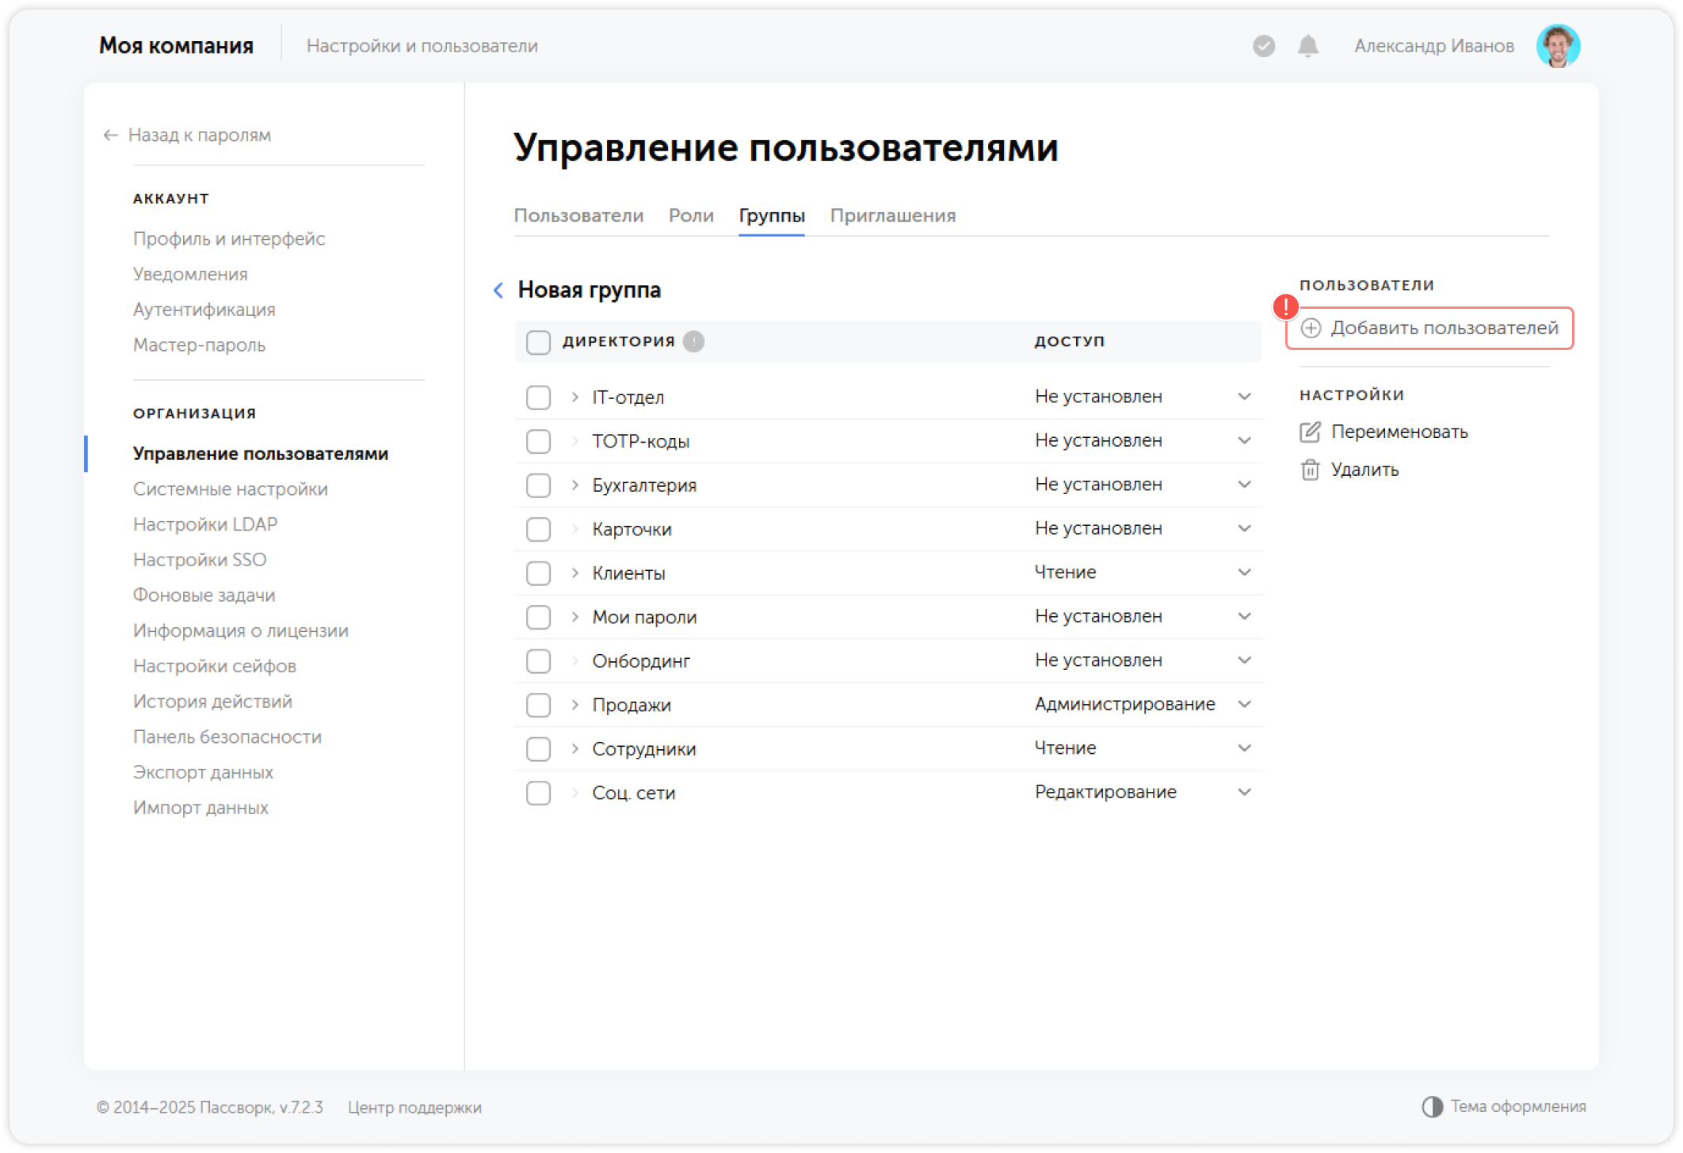Click the info icon next to ДИРЕКТОРИЯ

[x=693, y=341]
